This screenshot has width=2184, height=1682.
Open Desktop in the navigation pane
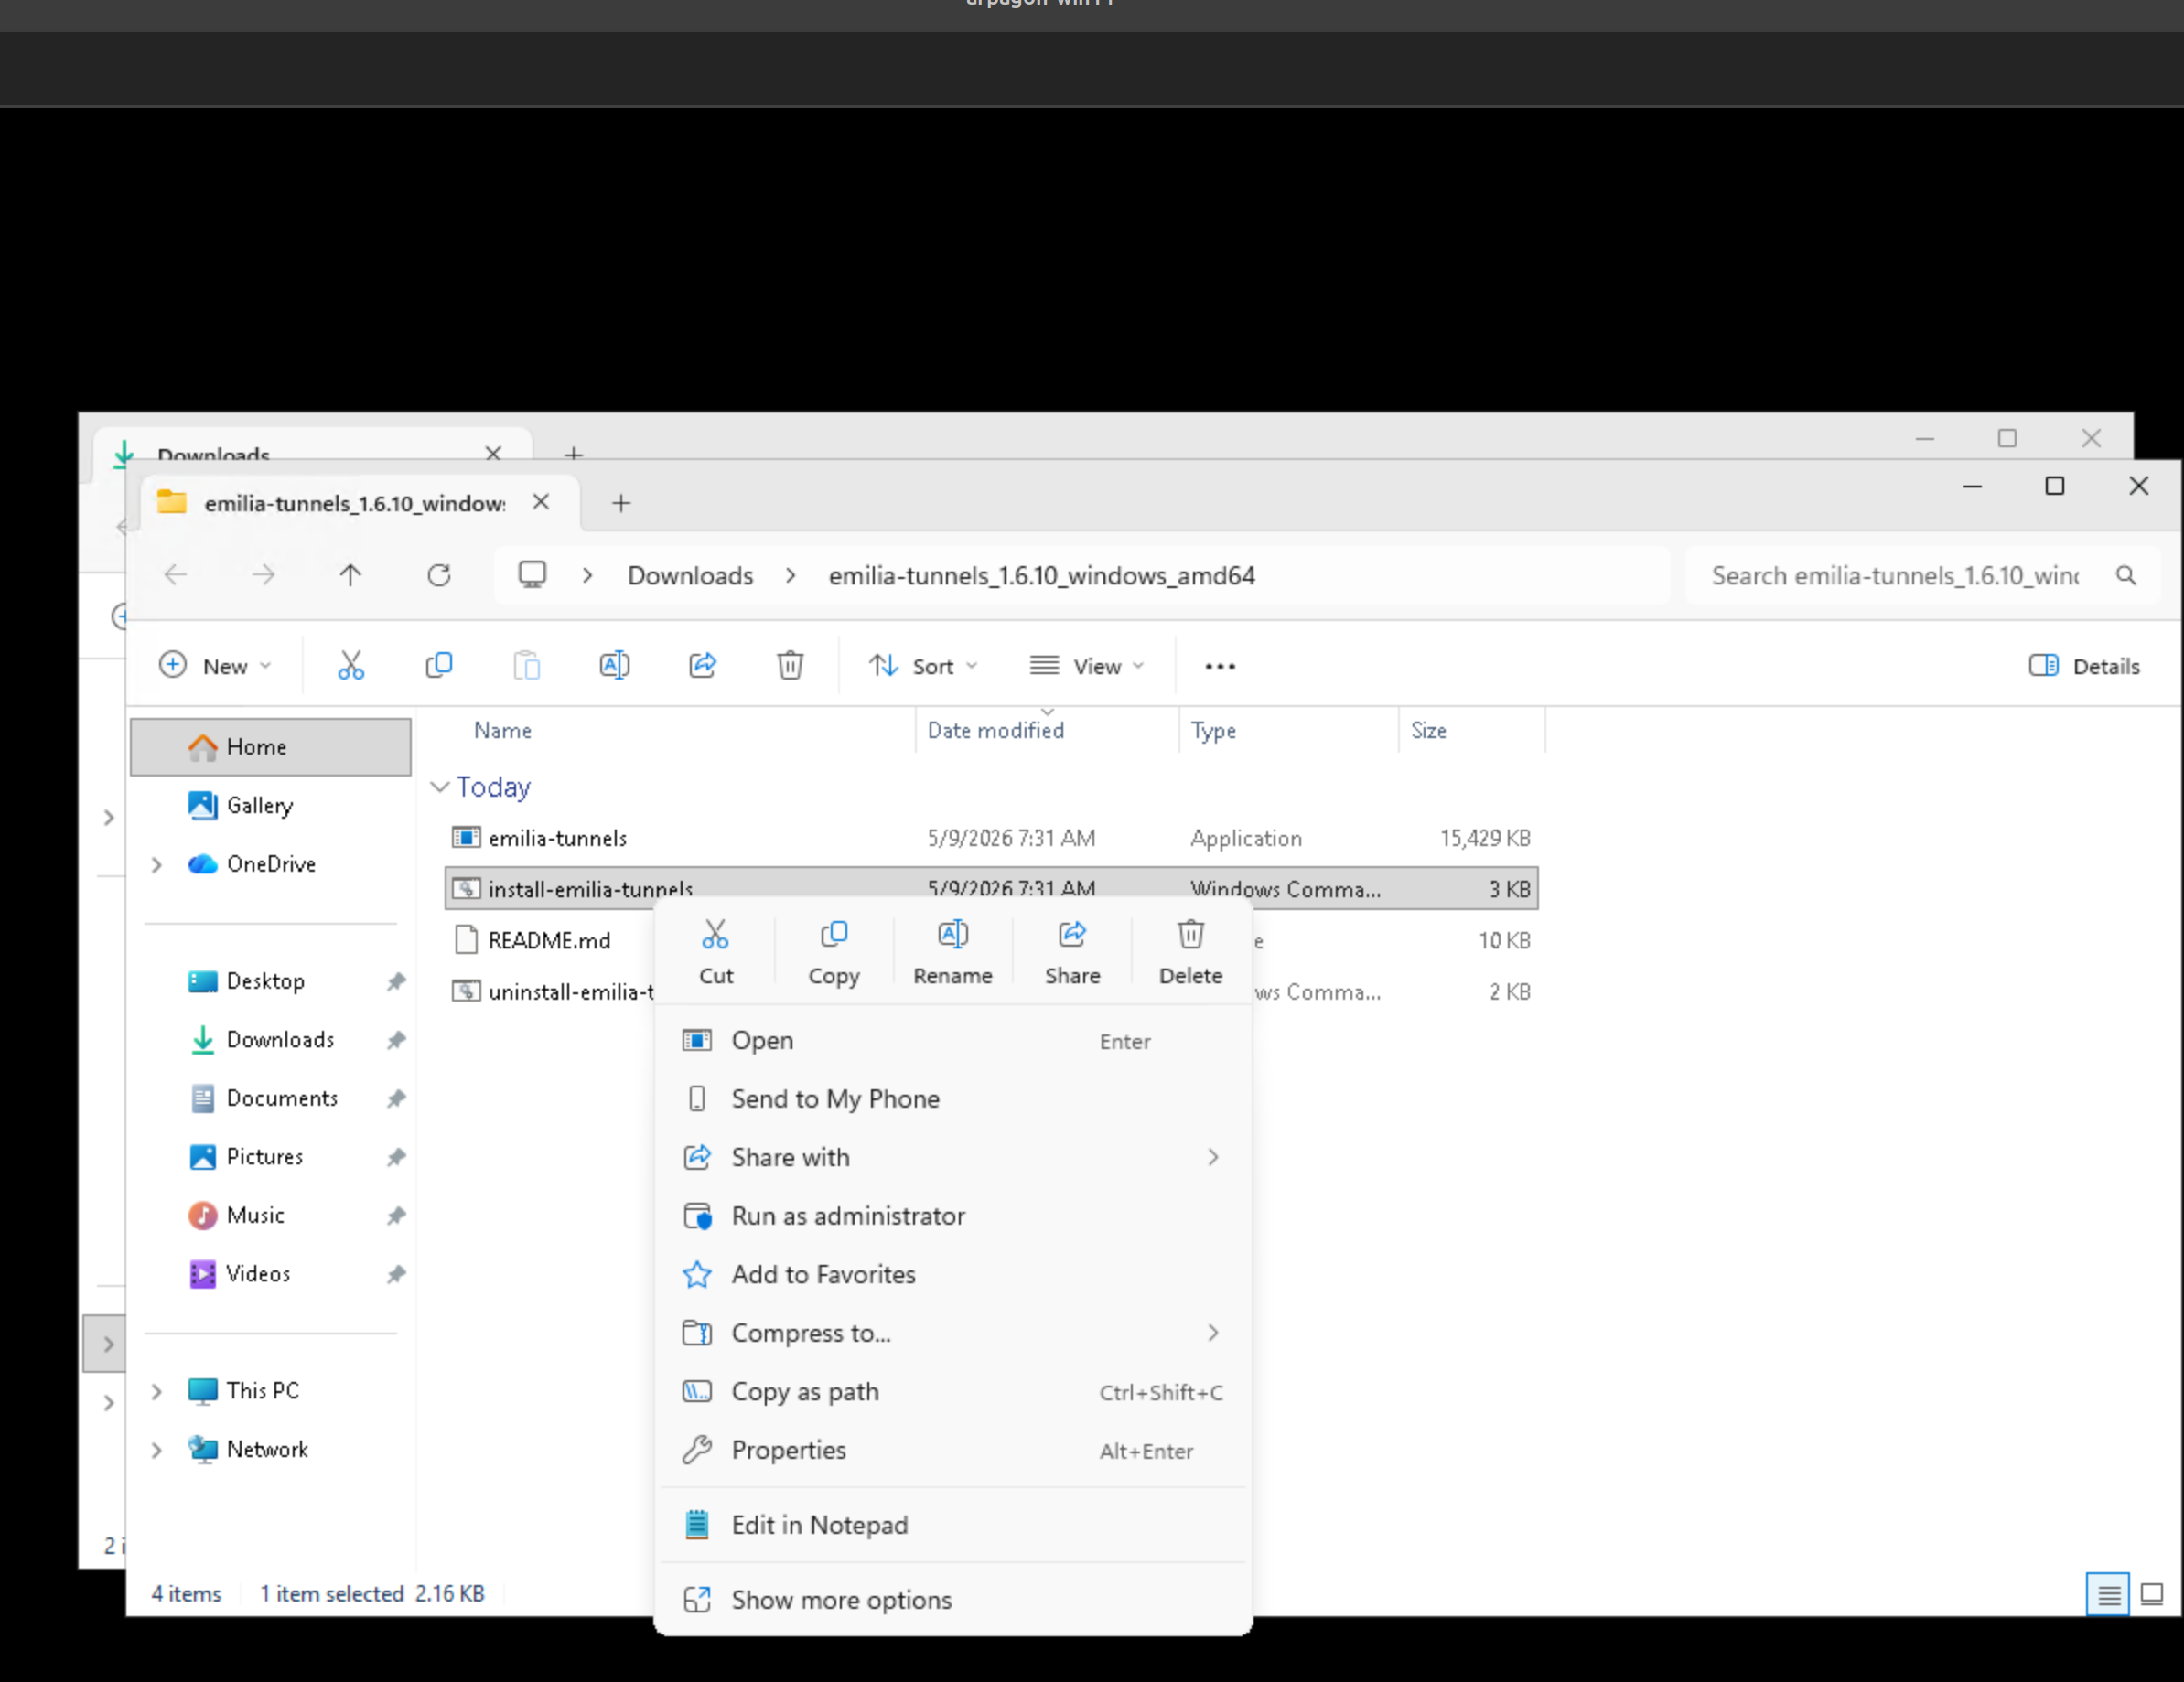coord(265,981)
